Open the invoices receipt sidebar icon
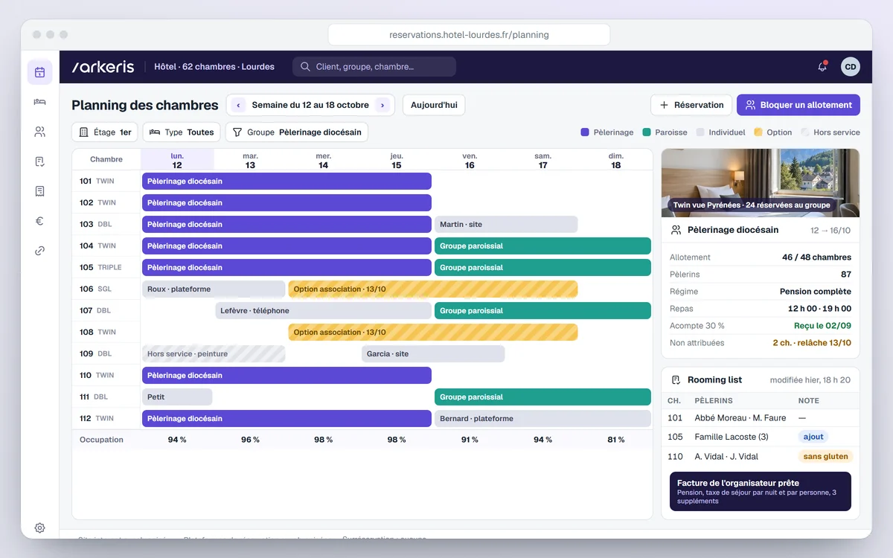Viewport: 893px width, 558px height. coord(39,191)
